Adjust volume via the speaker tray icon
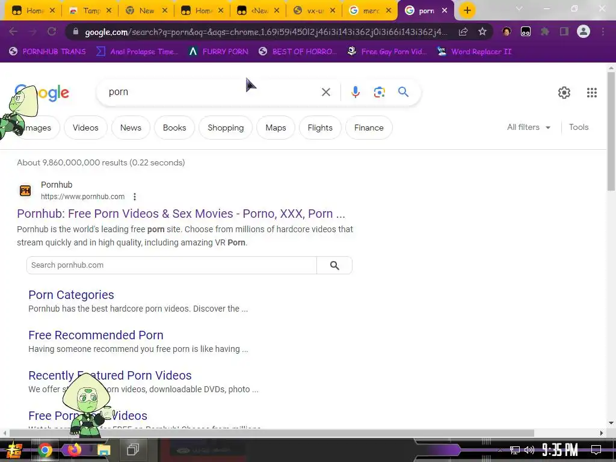This screenshot has height=462, width=616. [x=529, y=450]
